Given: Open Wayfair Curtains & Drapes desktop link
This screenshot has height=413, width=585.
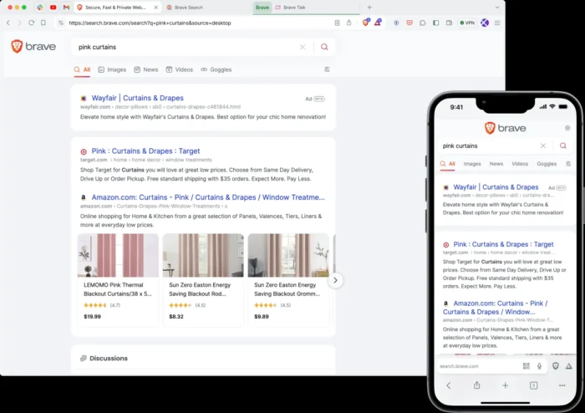Looking at the screenshot, I should pos(138,98).
